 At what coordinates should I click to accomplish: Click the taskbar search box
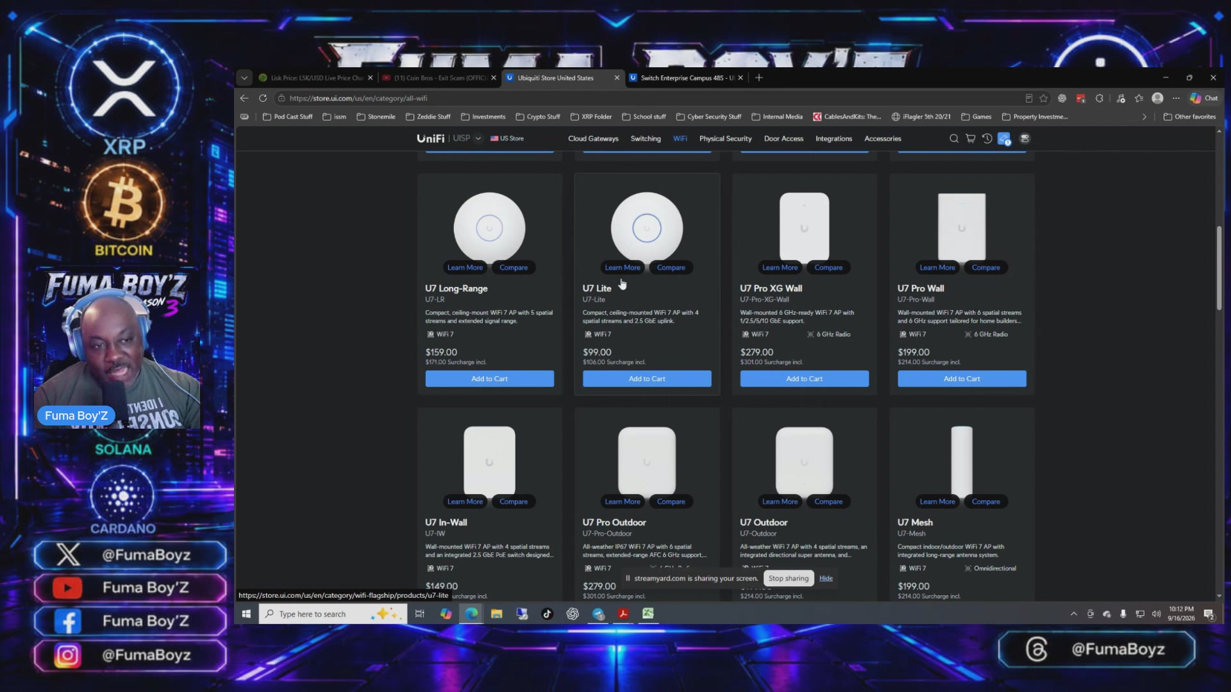click(x=333, y=614)
